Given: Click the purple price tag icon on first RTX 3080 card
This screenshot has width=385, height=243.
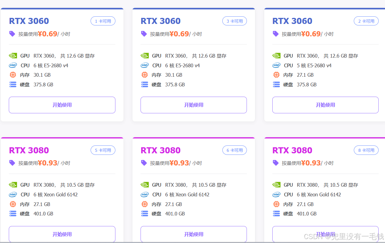Looking at the screenshot, I should (12, 163).
